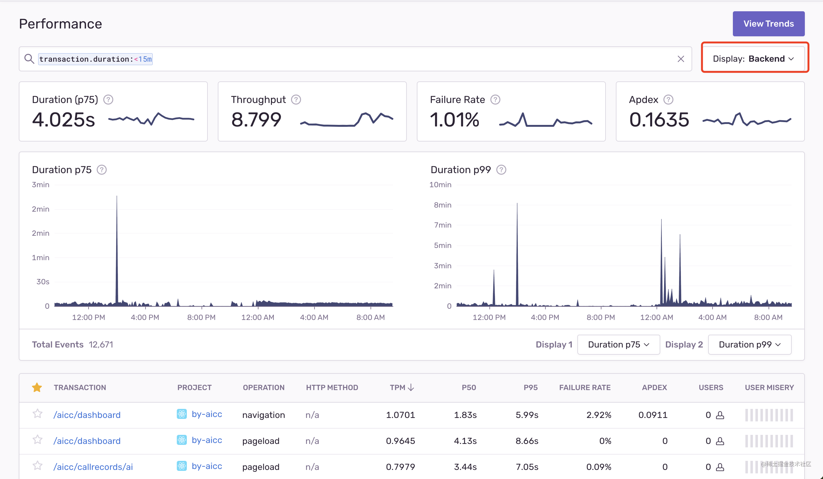Click the Apdex sparkline
823x479 pixels.
pos(747,120)
